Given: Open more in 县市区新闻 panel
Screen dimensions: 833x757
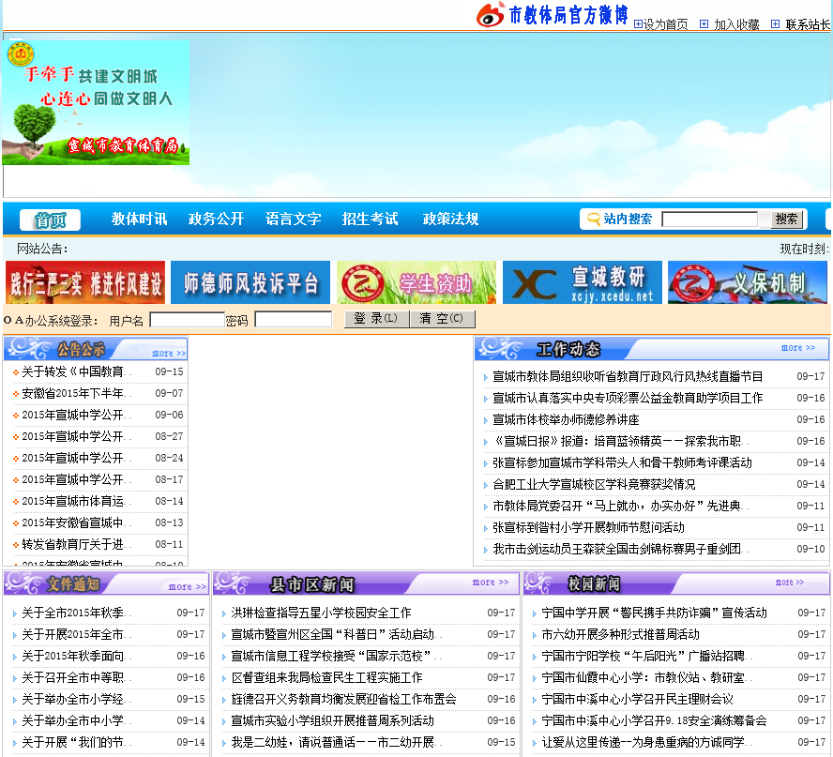Looking at the screenshot, I should point(491,583).
